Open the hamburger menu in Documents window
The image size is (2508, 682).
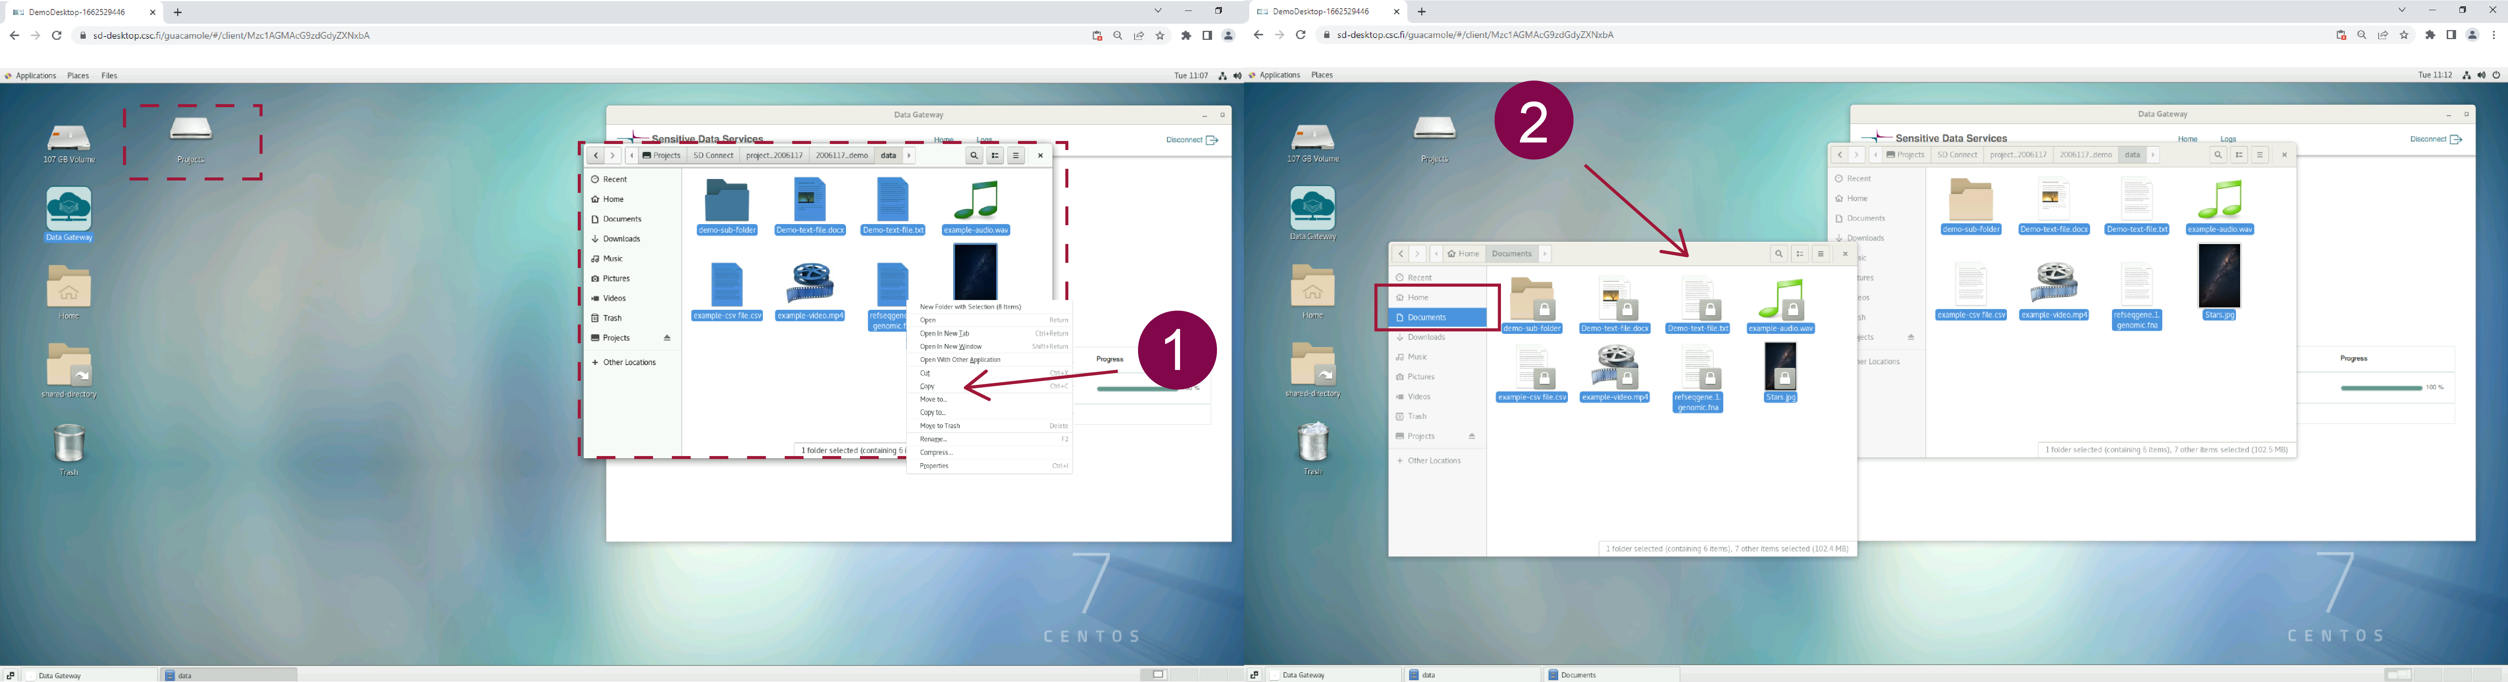[x=1821, y=254]
